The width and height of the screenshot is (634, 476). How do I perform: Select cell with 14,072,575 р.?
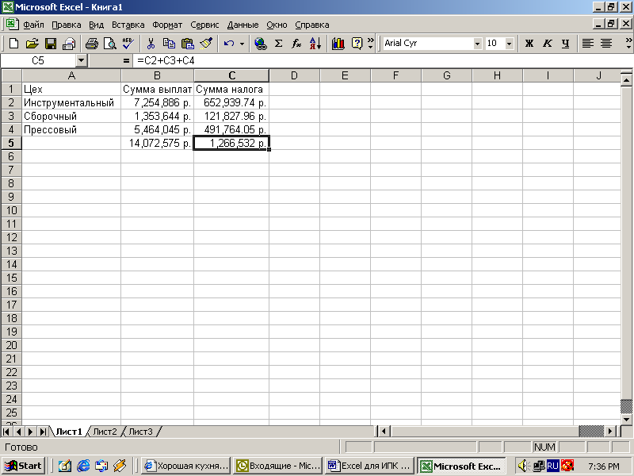point(157,143)
